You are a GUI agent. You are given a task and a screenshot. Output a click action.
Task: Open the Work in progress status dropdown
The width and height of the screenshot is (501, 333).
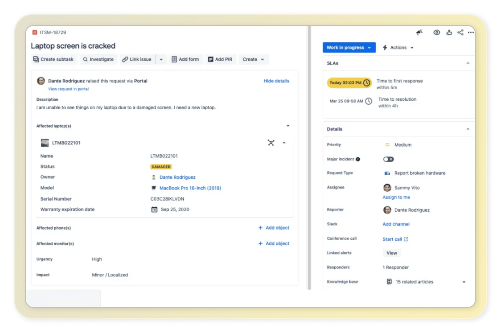pos(349,47)
